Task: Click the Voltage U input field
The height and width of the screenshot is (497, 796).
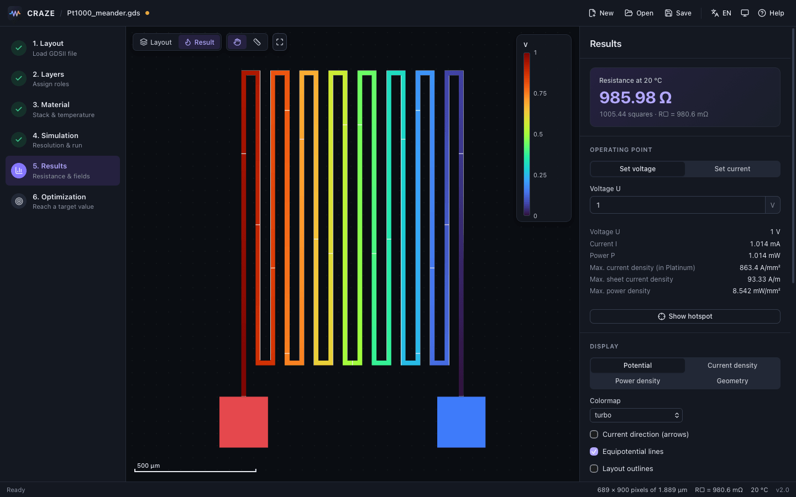Action: click(678, 205)
